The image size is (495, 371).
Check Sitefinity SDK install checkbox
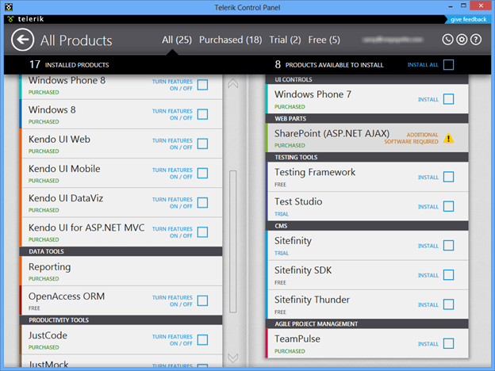(x=449, y=275)
